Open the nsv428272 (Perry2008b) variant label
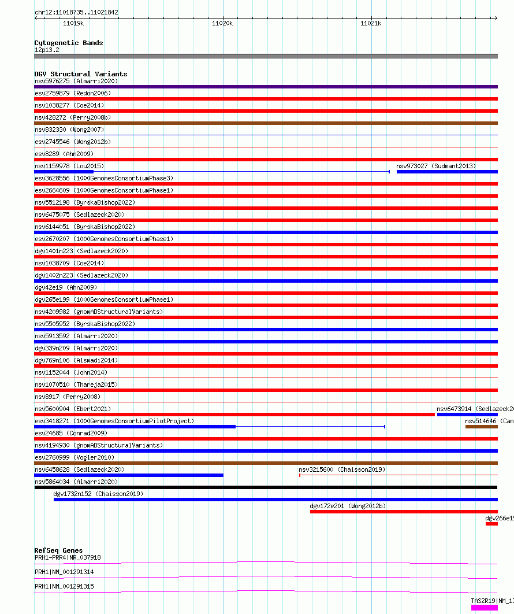The image size is (514, 614). click(73, 117)
